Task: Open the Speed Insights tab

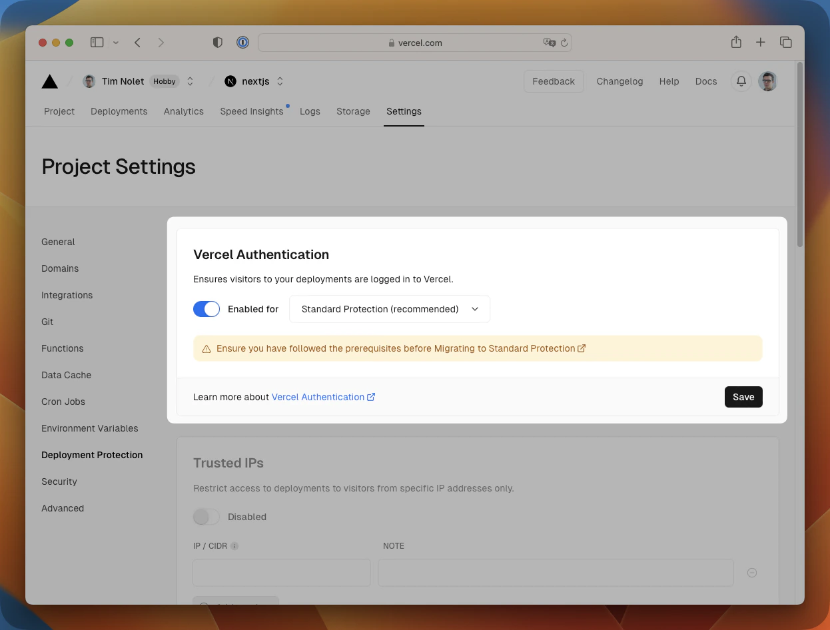Action: click(252, 111)
